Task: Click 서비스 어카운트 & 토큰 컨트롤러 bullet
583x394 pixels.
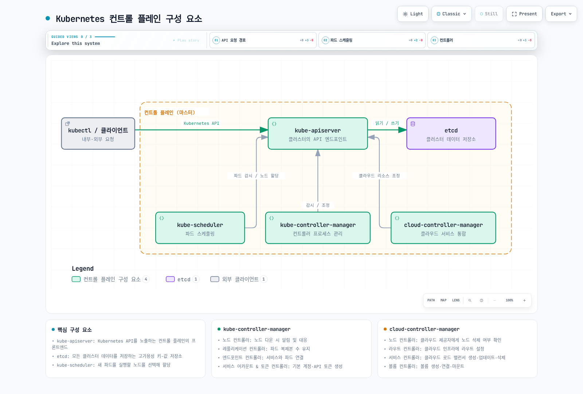Action: [x=280, y=366]
